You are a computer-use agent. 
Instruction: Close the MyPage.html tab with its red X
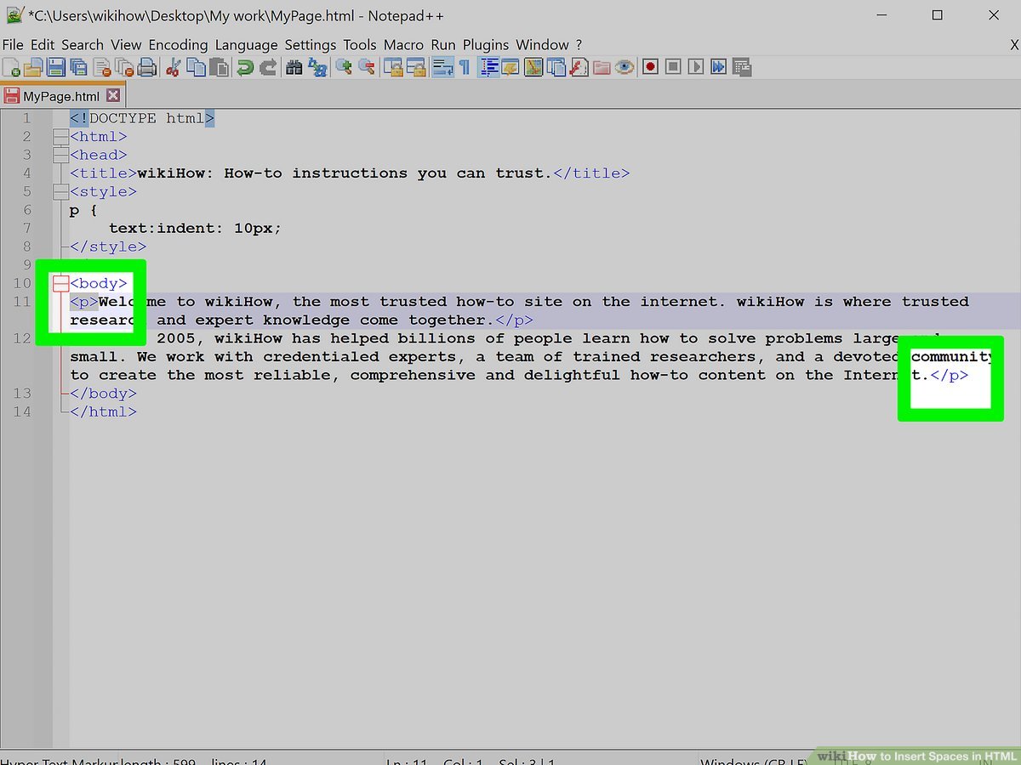click(113, 96)
